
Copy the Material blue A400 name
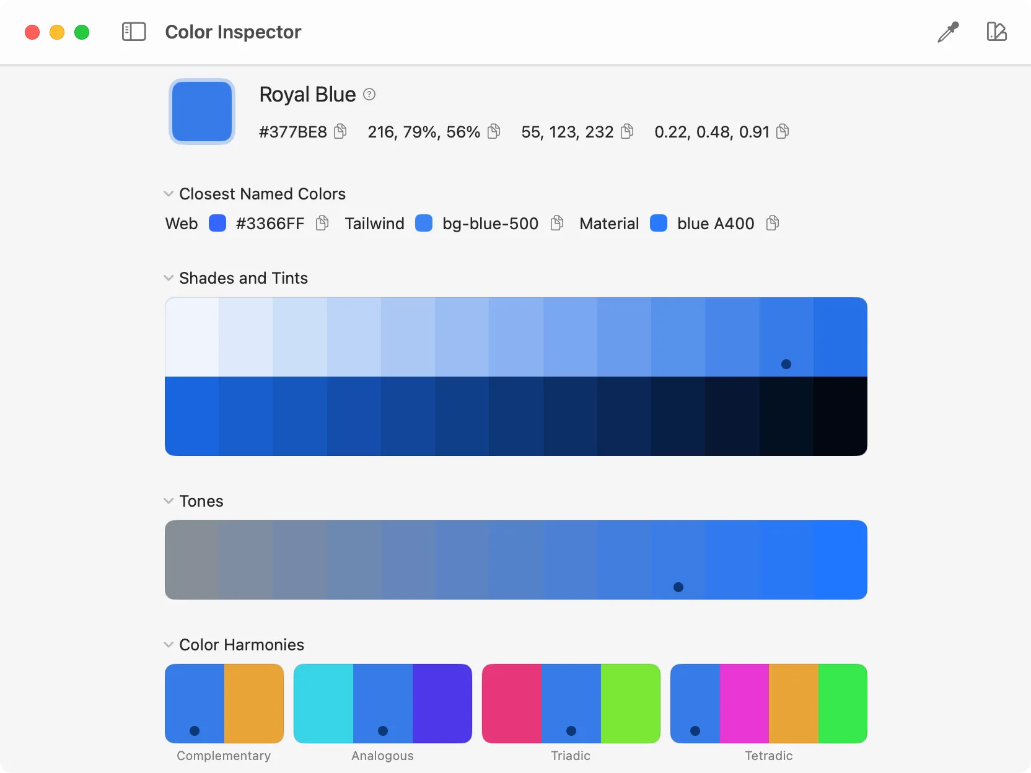pyautogui.click(x=772, y=223)
